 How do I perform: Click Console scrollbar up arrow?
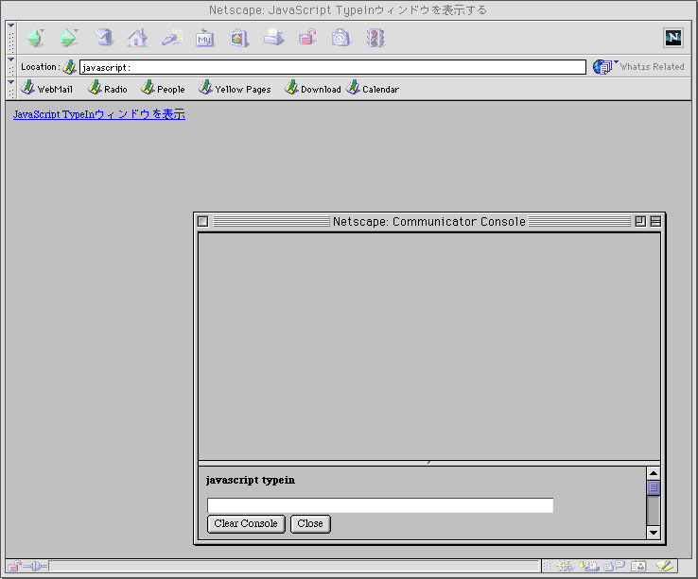tap(653, 473)
